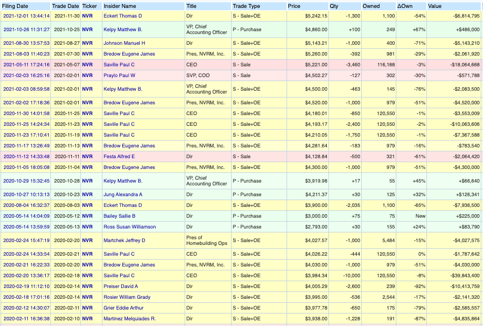Open Martchek Jeffrey D insider page

point(124,240)
